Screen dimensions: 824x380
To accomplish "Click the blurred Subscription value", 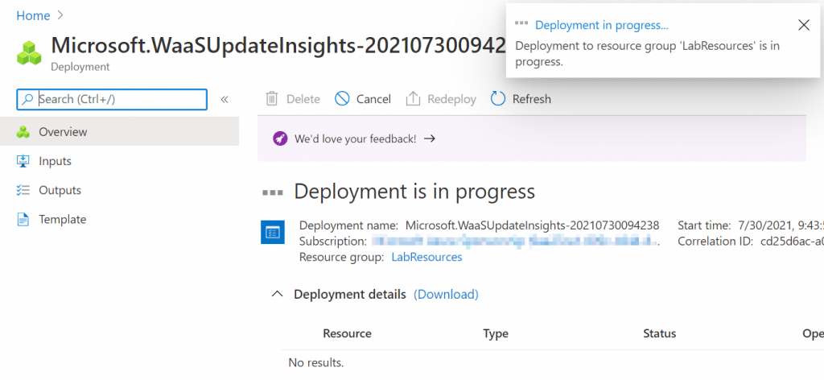I will [514, 242].
